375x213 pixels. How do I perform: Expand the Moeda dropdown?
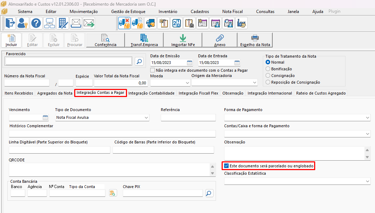coord(187,83)
